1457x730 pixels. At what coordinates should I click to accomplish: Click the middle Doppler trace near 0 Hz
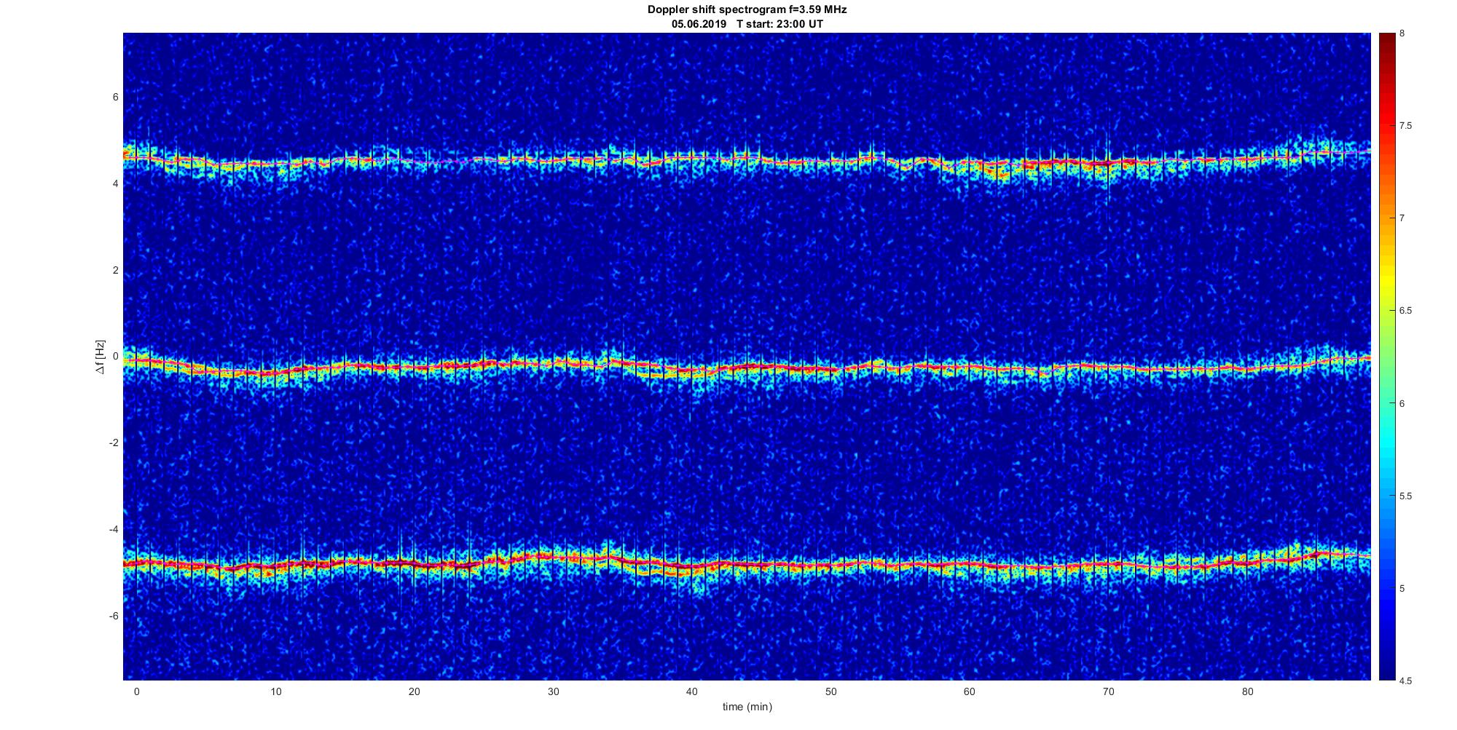coord(747,368)
